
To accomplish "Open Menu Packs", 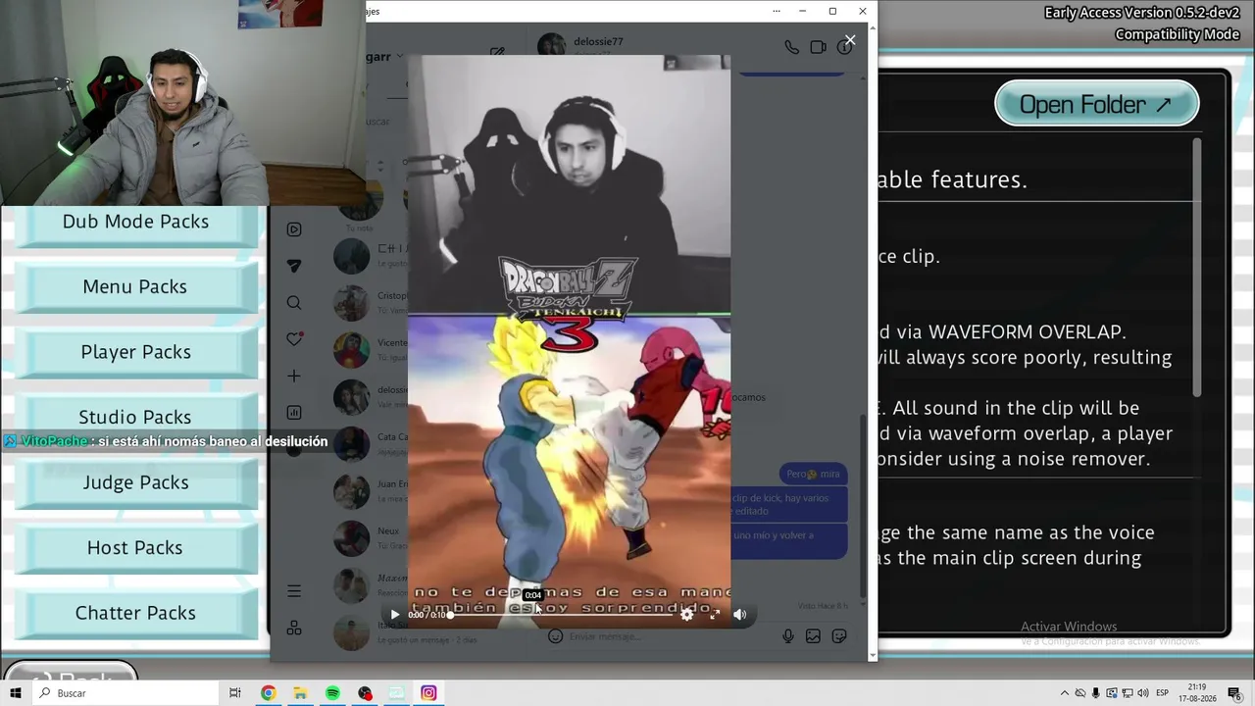I will (135, 286).
